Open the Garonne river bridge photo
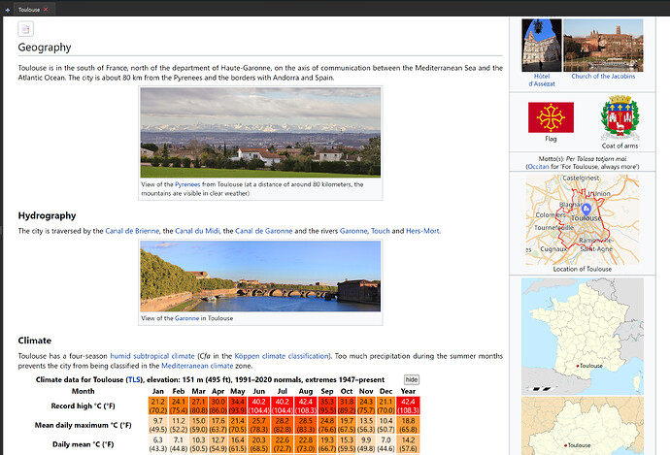The width and height of the screenshot is (670, 455). click(x=260, y=276)
